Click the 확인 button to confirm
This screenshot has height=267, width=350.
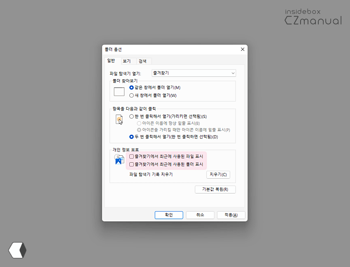tap(169, 215)
